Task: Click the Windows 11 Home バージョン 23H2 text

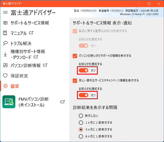Action: [x=139, y=14]
